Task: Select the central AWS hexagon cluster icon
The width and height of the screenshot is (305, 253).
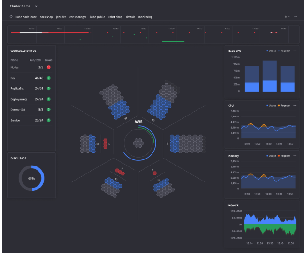Action: coord(138,143)
